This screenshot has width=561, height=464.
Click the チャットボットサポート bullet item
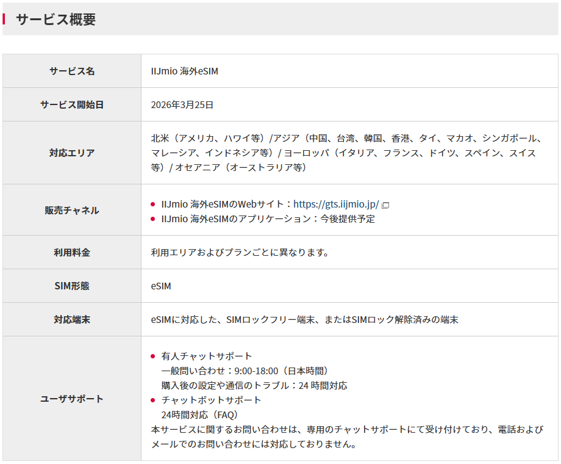click(x=211, y=401)
